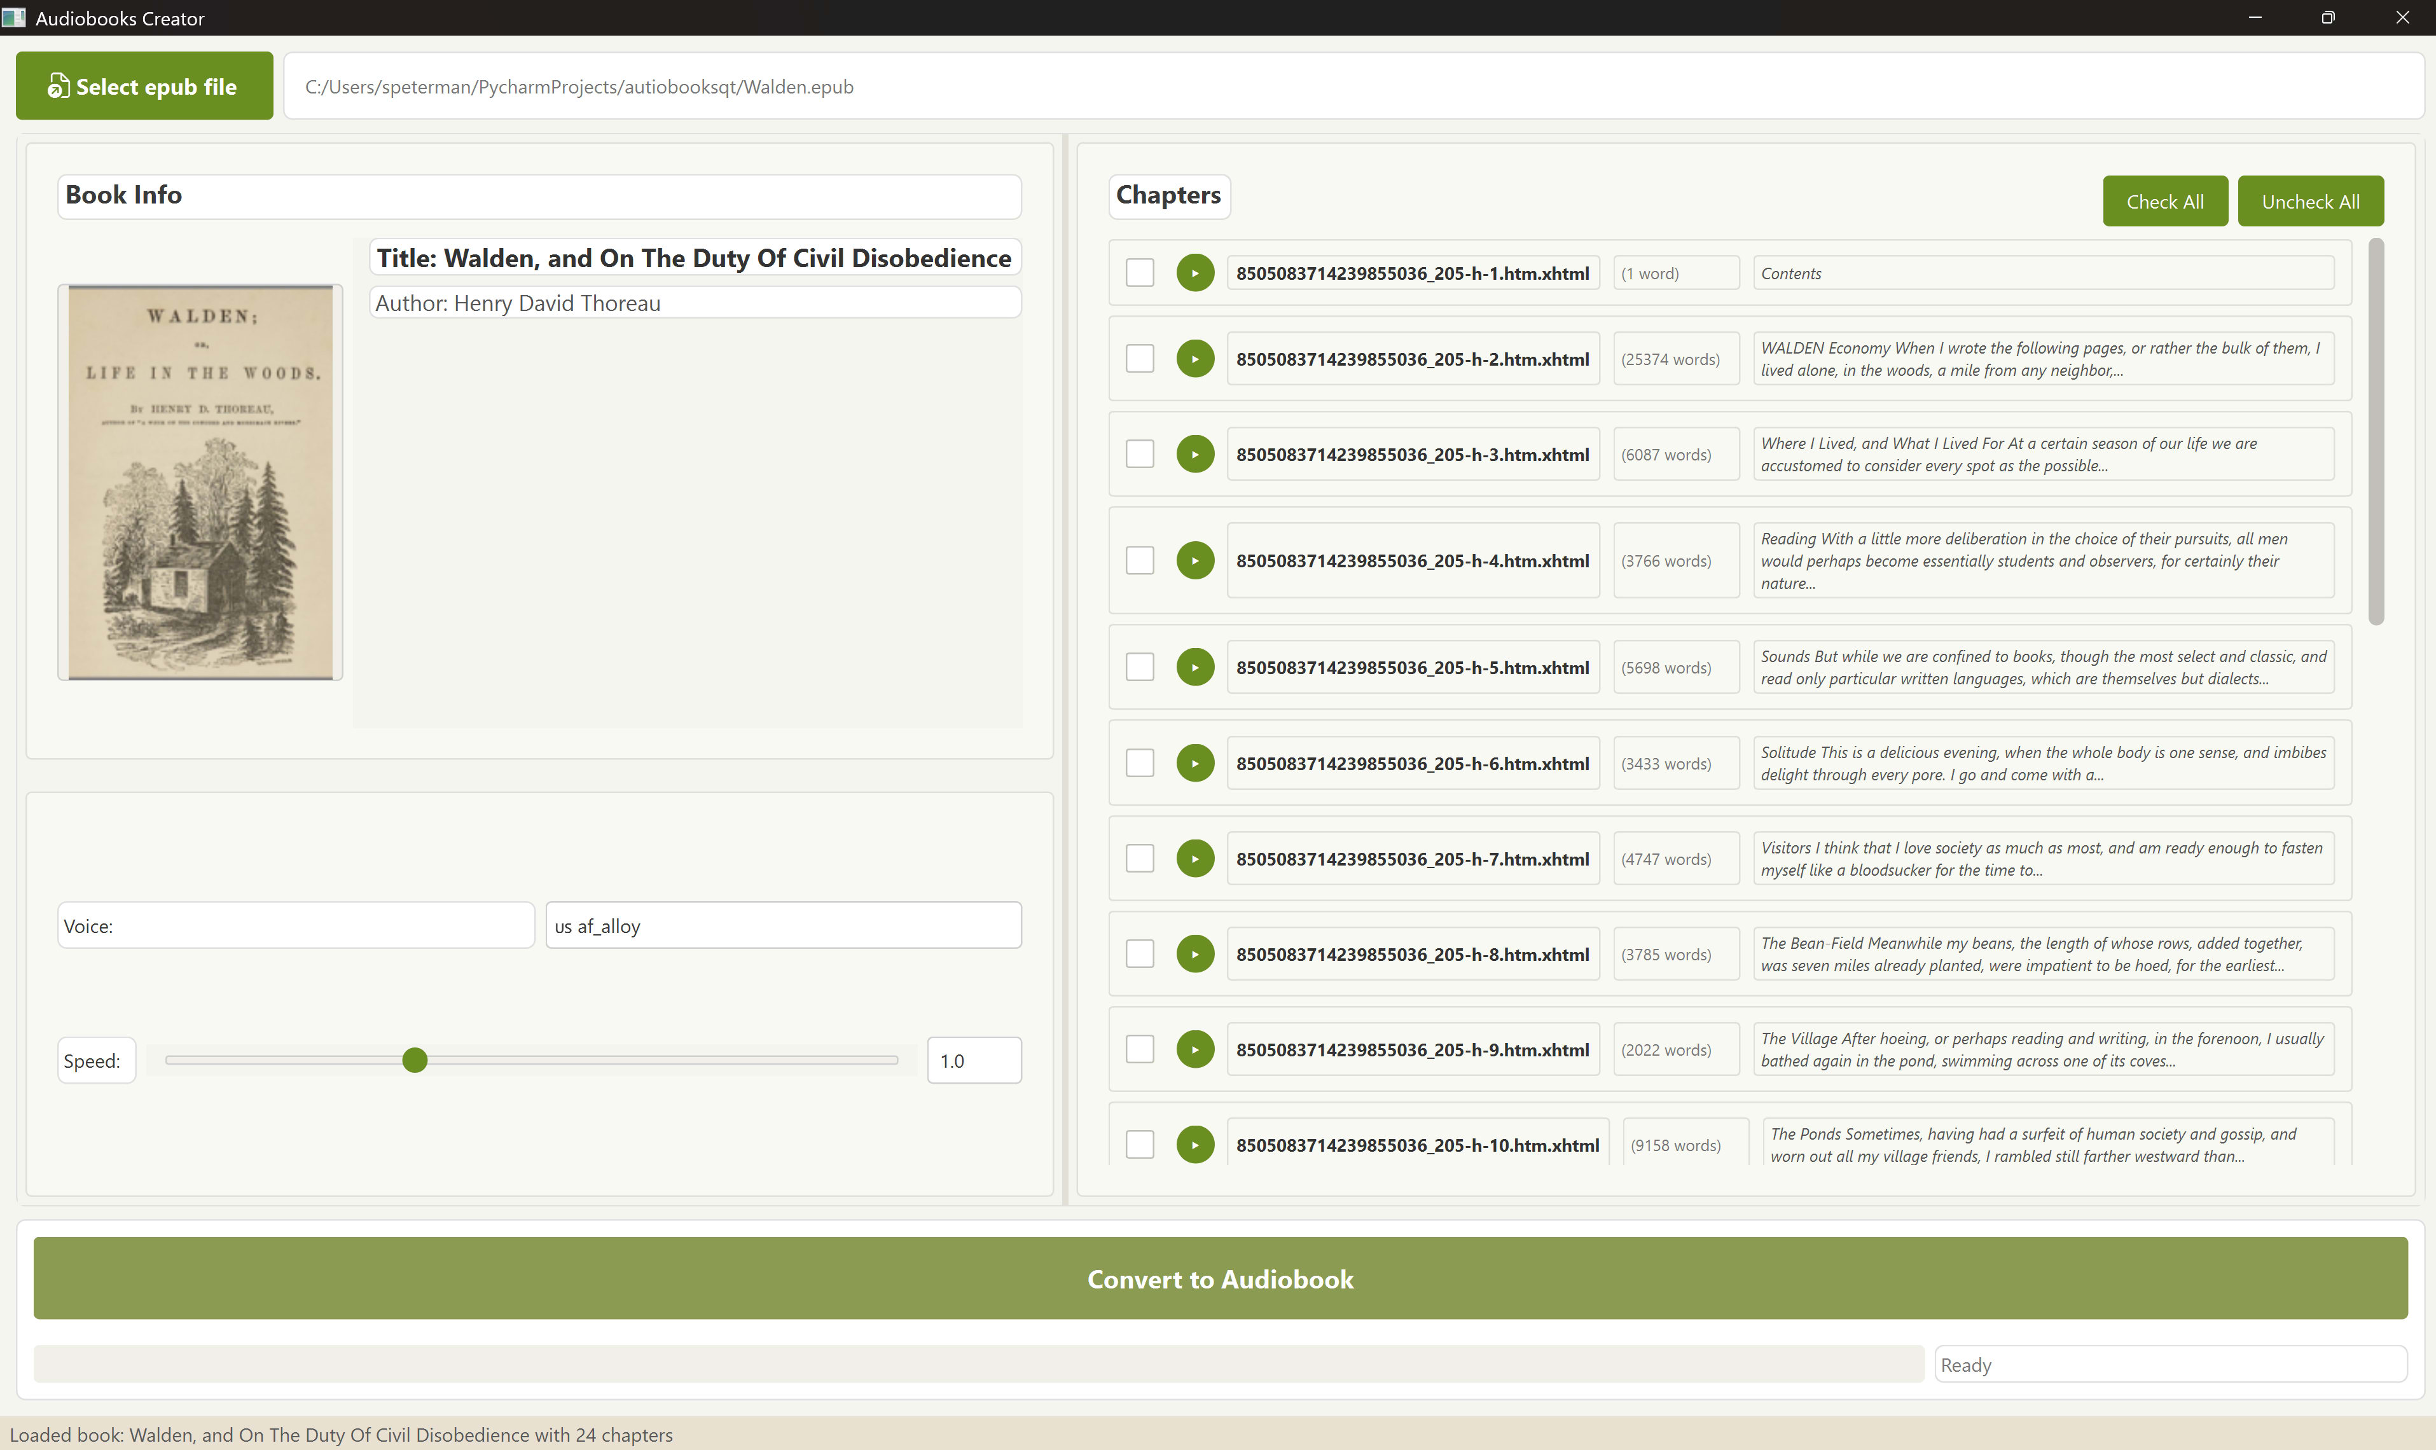Open Select epub file dialog
Image resolution: width=2436 pixels, height=1450 pixels.
pos(144,85)
